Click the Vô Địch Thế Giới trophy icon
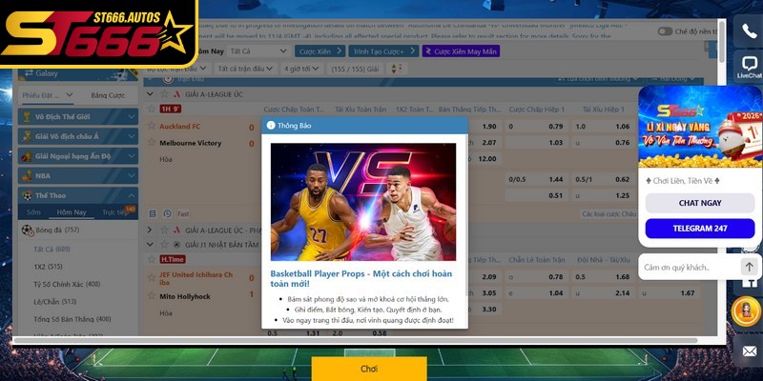This screenshot has height=381, width=763. click(28, 116)
